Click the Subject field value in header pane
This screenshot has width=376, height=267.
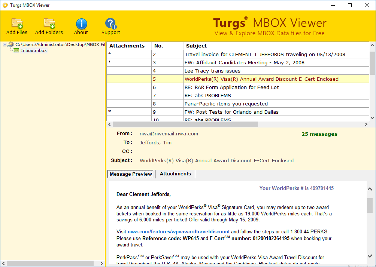click(216, 160)
